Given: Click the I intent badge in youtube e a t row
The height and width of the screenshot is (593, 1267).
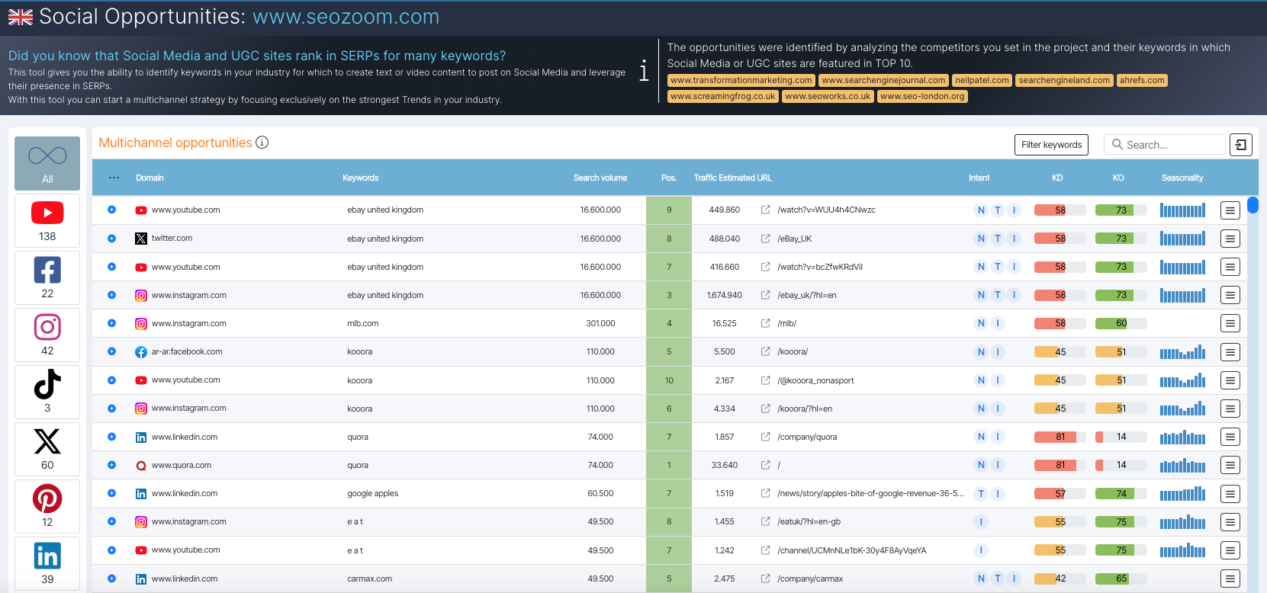Looking at the screenshot, I should (x=981, y=550).
